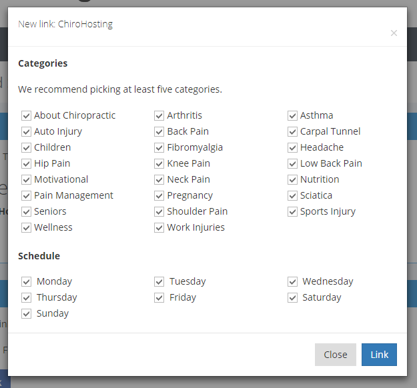The width and height of the screenshot is (417, 388).
Task: Uncheck the About Chiropractic category
Action: tap(27, 115)
